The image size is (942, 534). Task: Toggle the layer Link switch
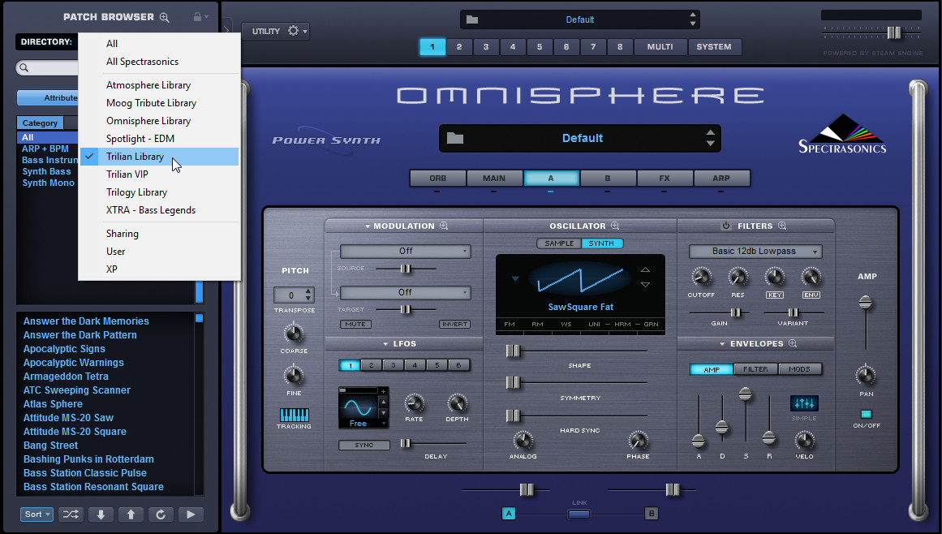(x=579, y=515)
